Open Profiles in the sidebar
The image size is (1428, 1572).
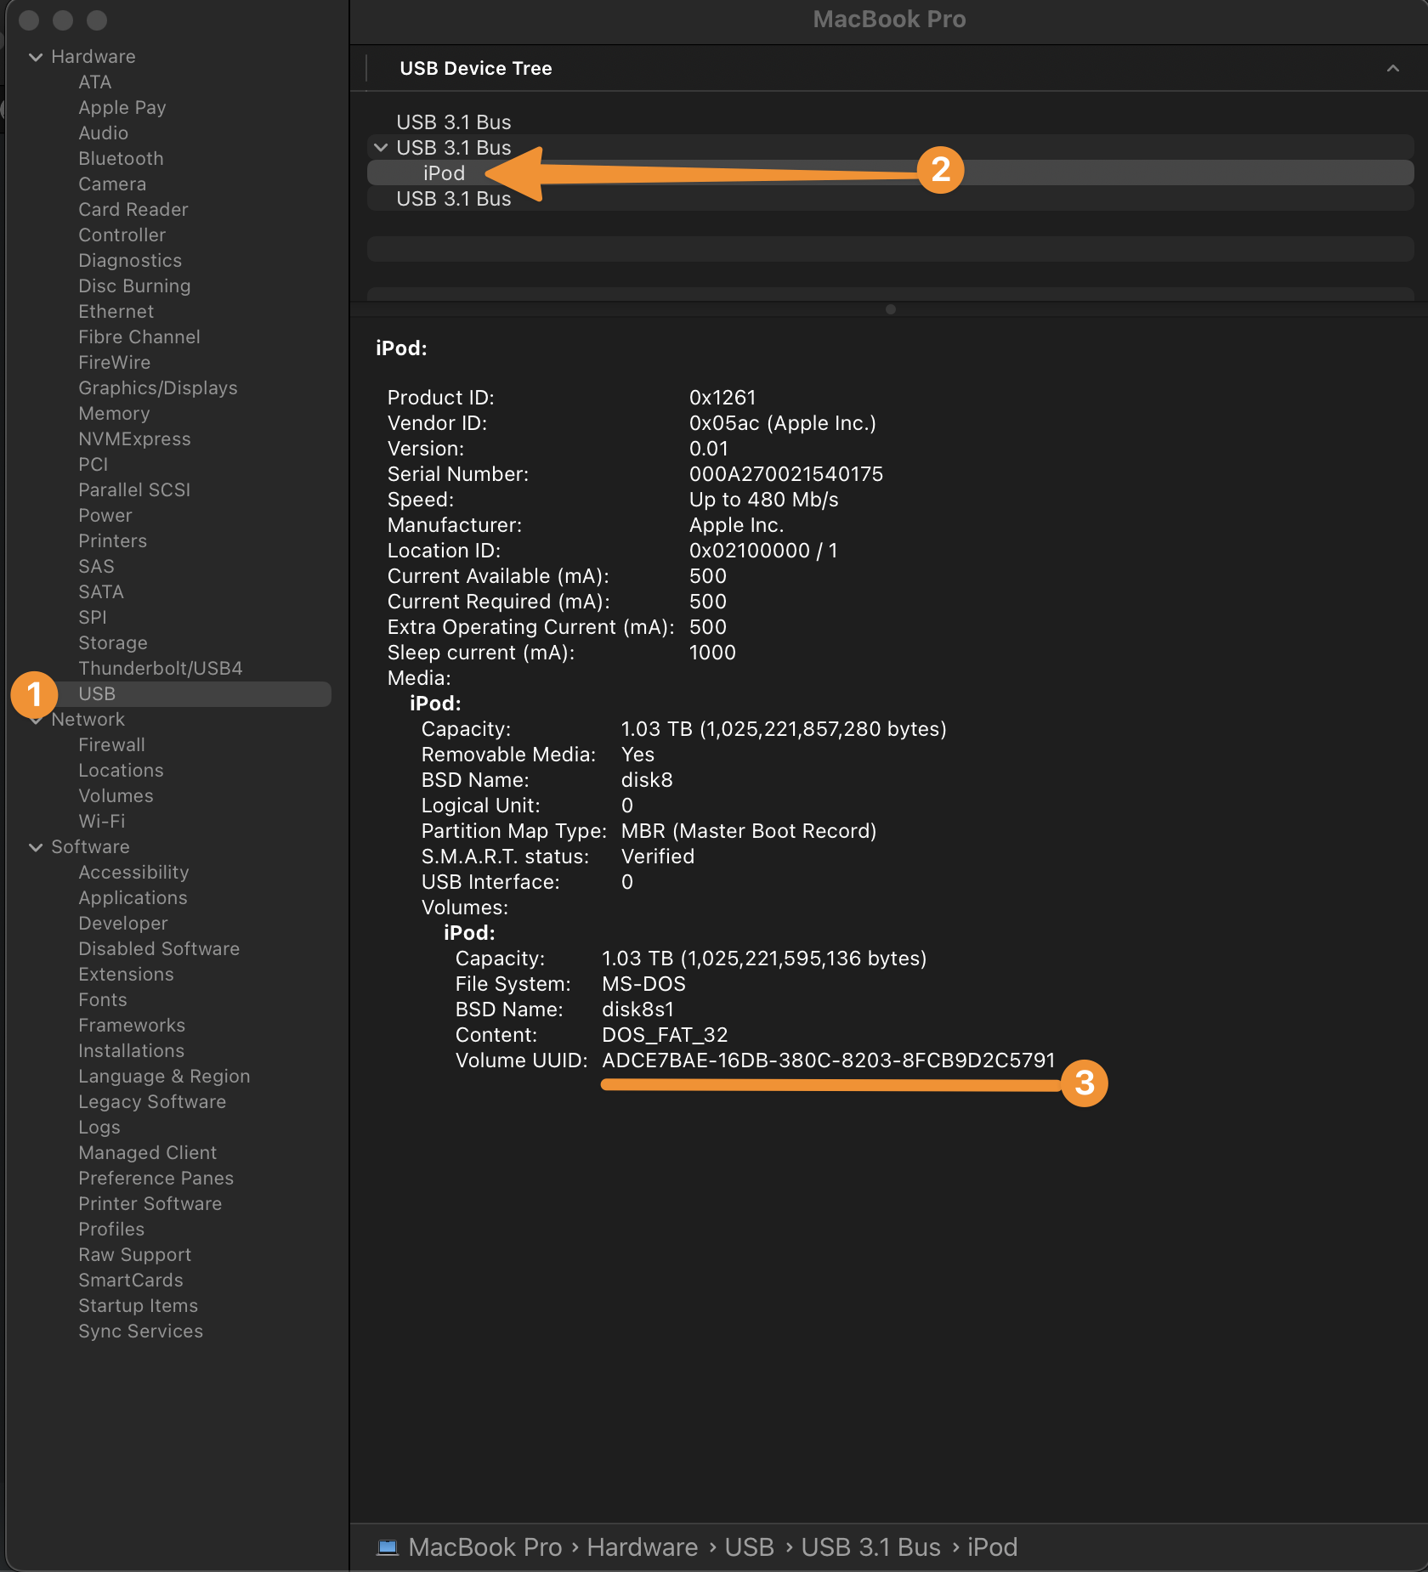pos(111,1230)
